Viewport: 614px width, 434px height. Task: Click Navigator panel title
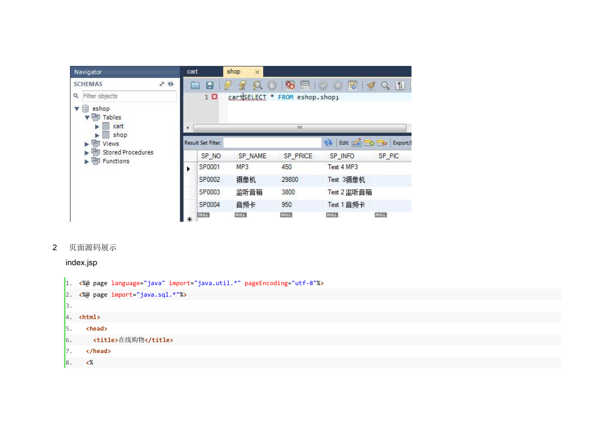88,72
